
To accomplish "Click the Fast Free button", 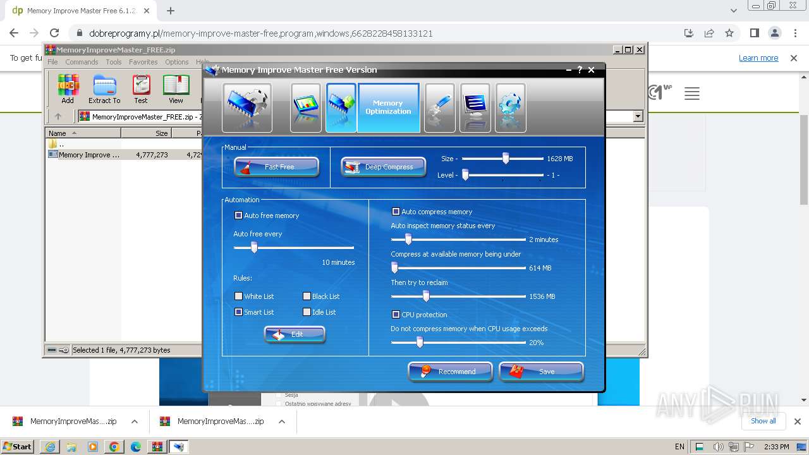I will point(276,167).
